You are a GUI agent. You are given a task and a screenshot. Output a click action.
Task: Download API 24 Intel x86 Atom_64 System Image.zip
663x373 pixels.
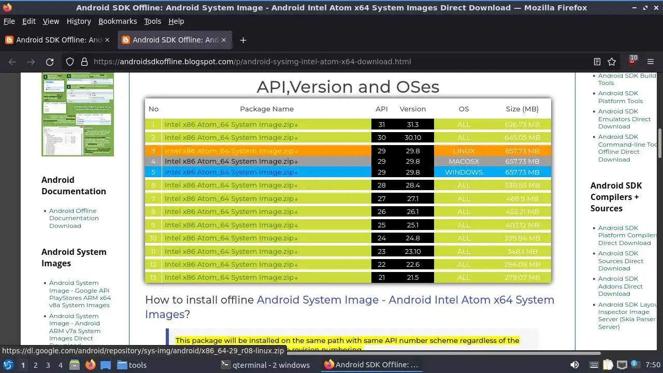231,238
